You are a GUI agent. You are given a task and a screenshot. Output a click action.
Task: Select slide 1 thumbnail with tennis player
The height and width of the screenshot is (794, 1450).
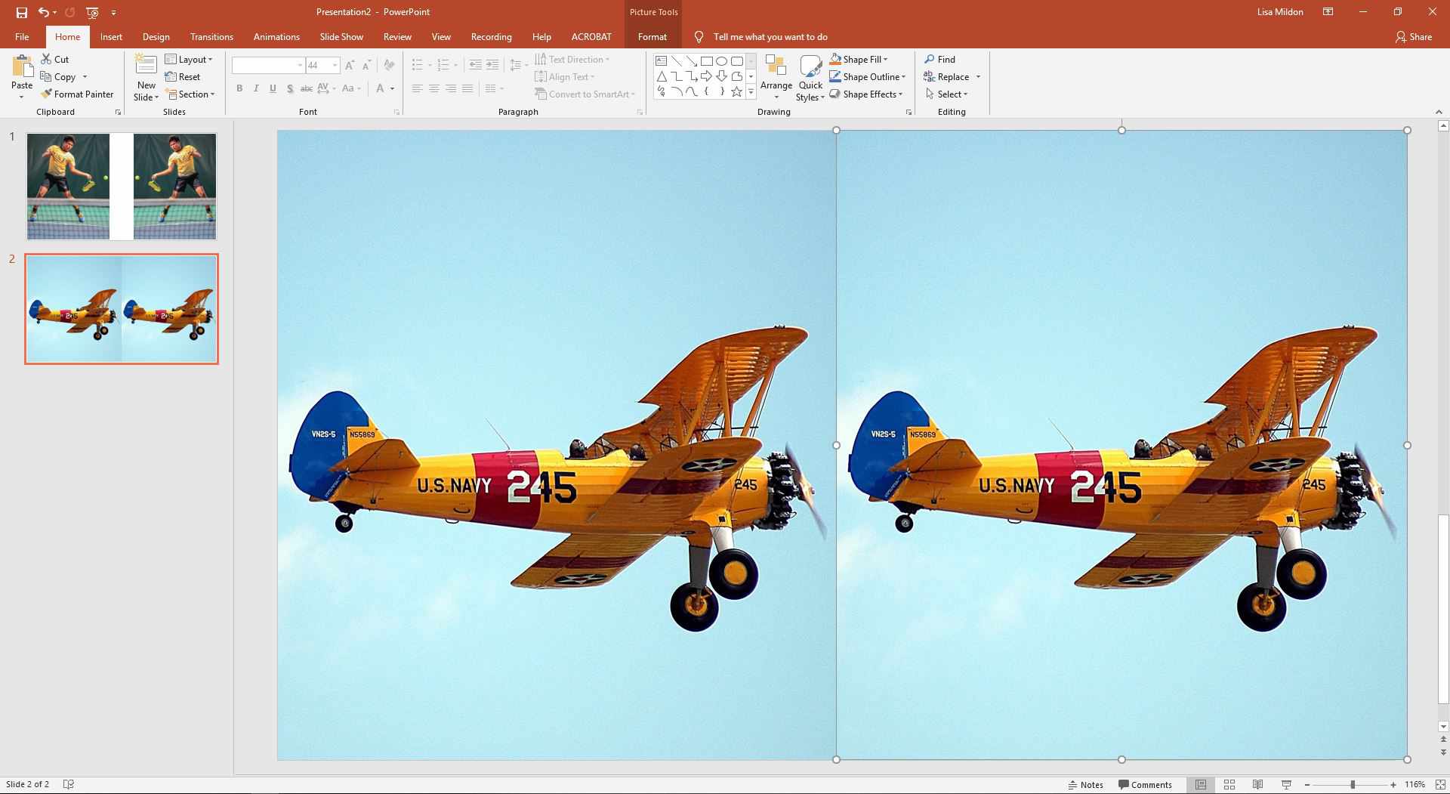point(122,187)
